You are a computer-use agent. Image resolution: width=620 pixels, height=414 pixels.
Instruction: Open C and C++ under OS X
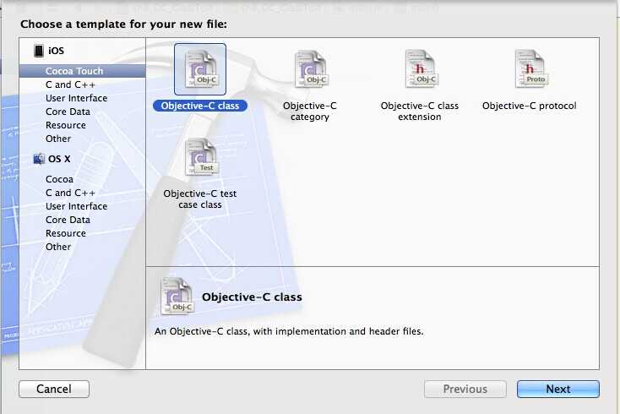(x=70, y=193)
